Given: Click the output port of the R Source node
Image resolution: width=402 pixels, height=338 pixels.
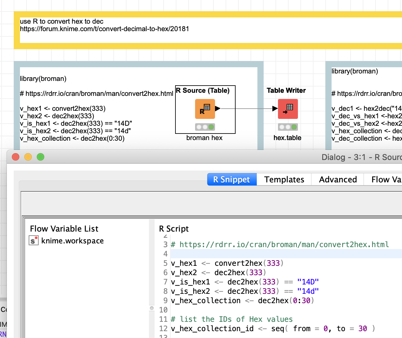Looking at the screenshot, I should point(217,109).
